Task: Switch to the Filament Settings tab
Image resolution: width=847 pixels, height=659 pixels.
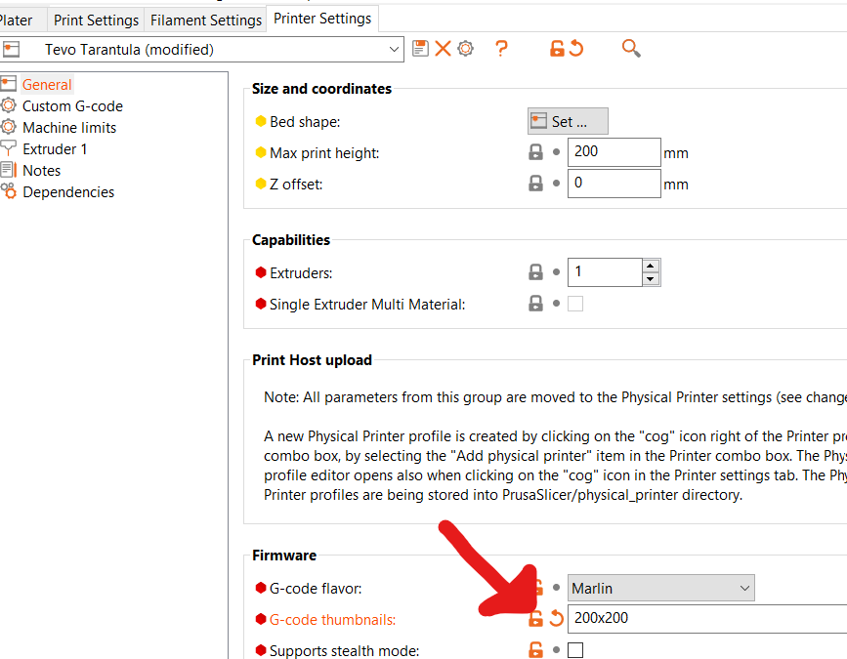Action: (x=206, y=20)
